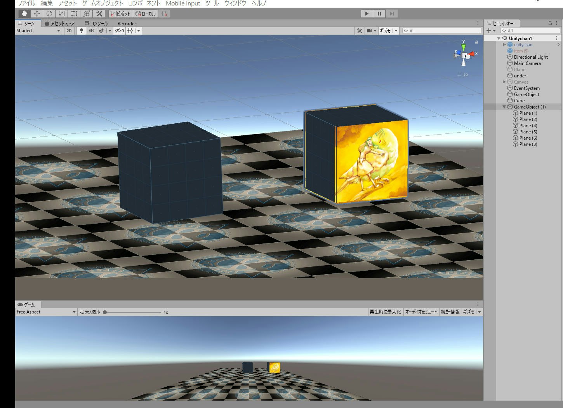Open the ツール menu
Image resolution: width=563 pixels, height=408 pixels.
pos(212,3)
